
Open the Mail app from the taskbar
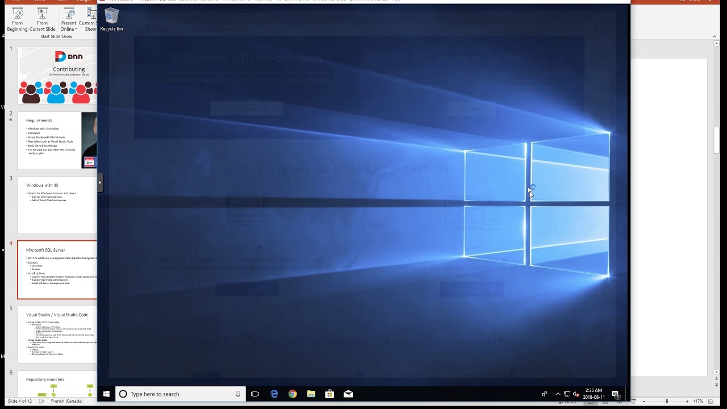348,394
